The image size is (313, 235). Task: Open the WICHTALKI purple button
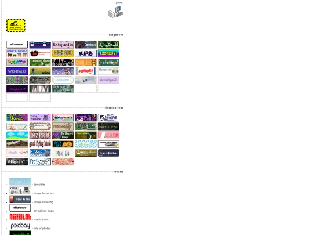click(17, 71)
